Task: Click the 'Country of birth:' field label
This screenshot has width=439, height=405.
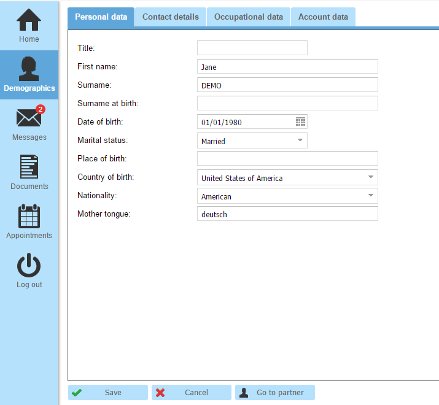Action: point(106,177)
